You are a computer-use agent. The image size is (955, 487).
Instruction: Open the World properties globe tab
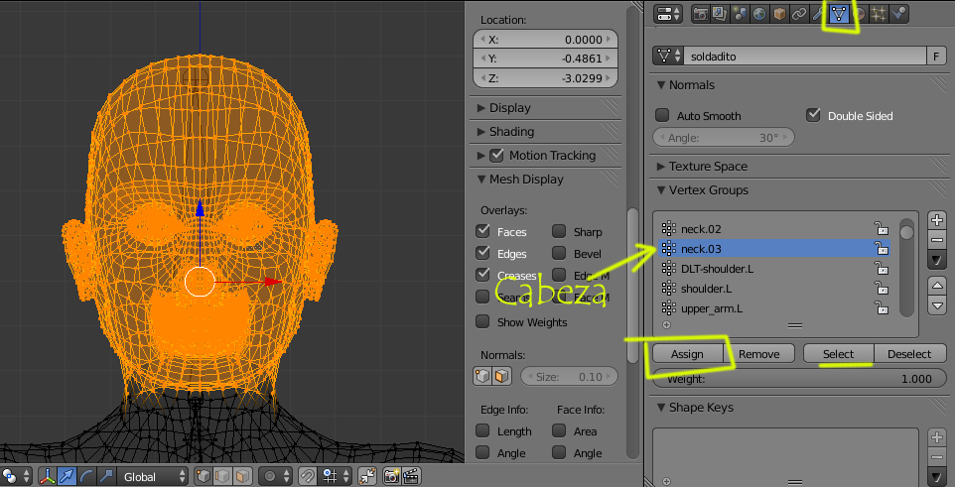click(x=759, y=14)
